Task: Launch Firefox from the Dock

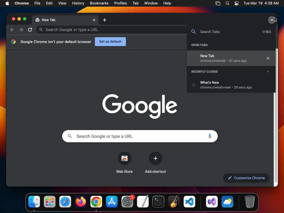Action: (x=81, y=202)
